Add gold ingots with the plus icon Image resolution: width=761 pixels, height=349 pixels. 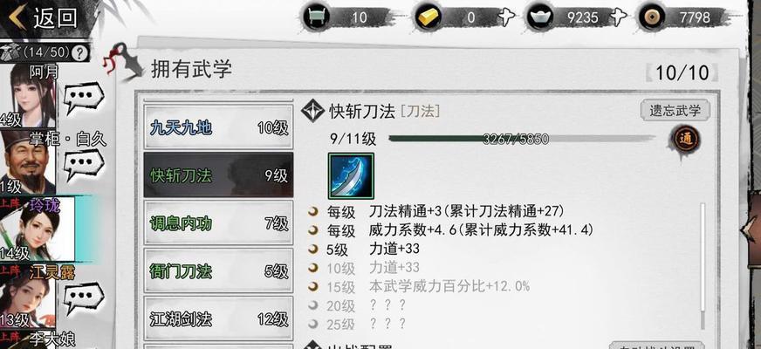[505, 18]
